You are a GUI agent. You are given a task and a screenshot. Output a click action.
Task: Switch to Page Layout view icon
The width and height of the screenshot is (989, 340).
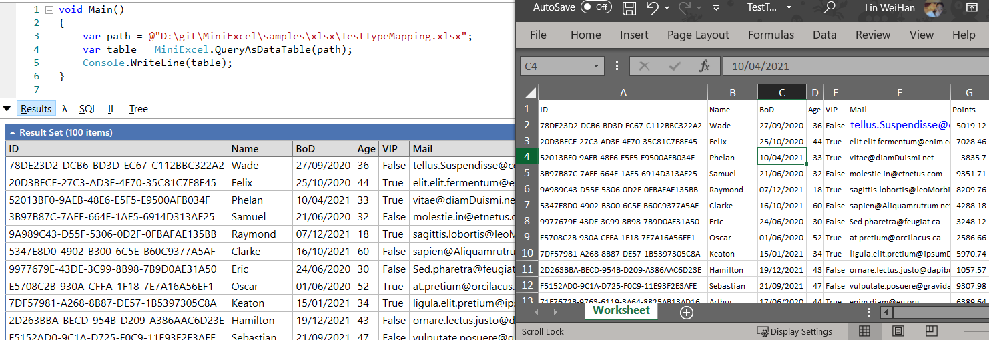click(x=898, y=331)
